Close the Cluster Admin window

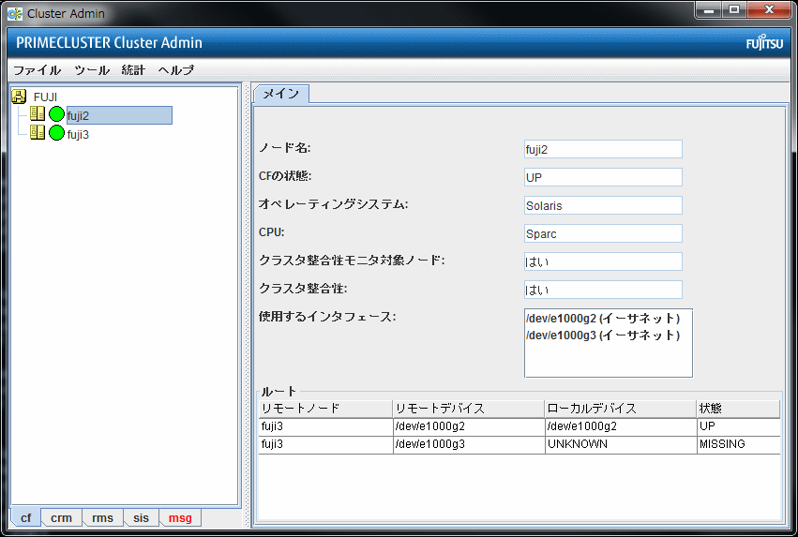point(770,9)
